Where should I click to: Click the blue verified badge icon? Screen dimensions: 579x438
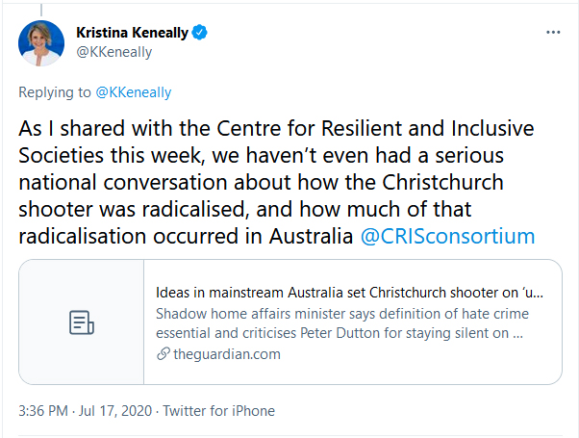pos(200,33)
